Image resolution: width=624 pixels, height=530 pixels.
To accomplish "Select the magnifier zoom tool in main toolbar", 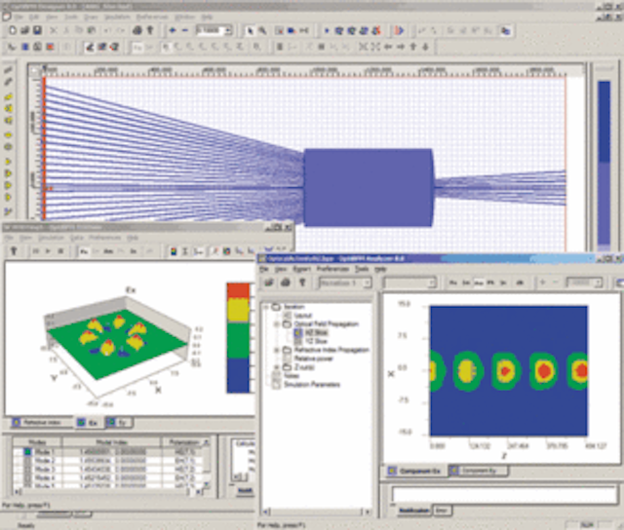I will [x=262, y=30].
